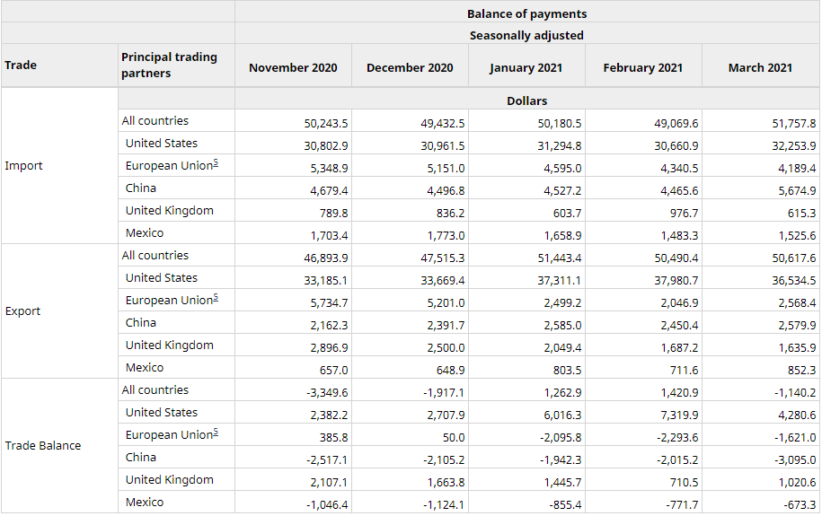Click the Dollars unit label
This screenshot has width=822, height=516.
click(x=526, y=101)
